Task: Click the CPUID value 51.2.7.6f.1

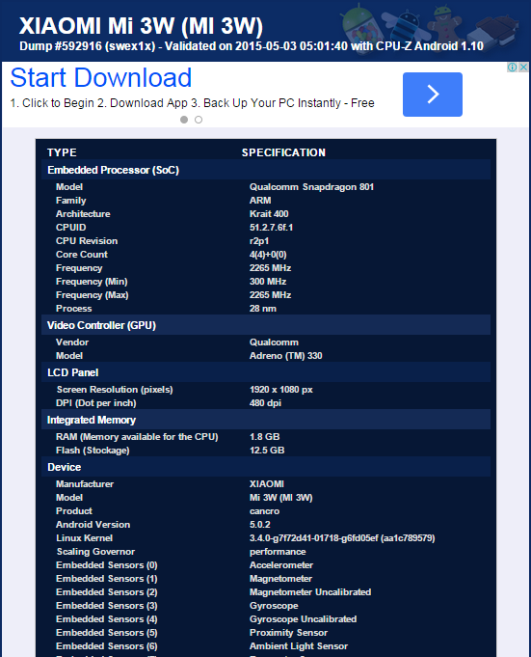Action: 271,227
